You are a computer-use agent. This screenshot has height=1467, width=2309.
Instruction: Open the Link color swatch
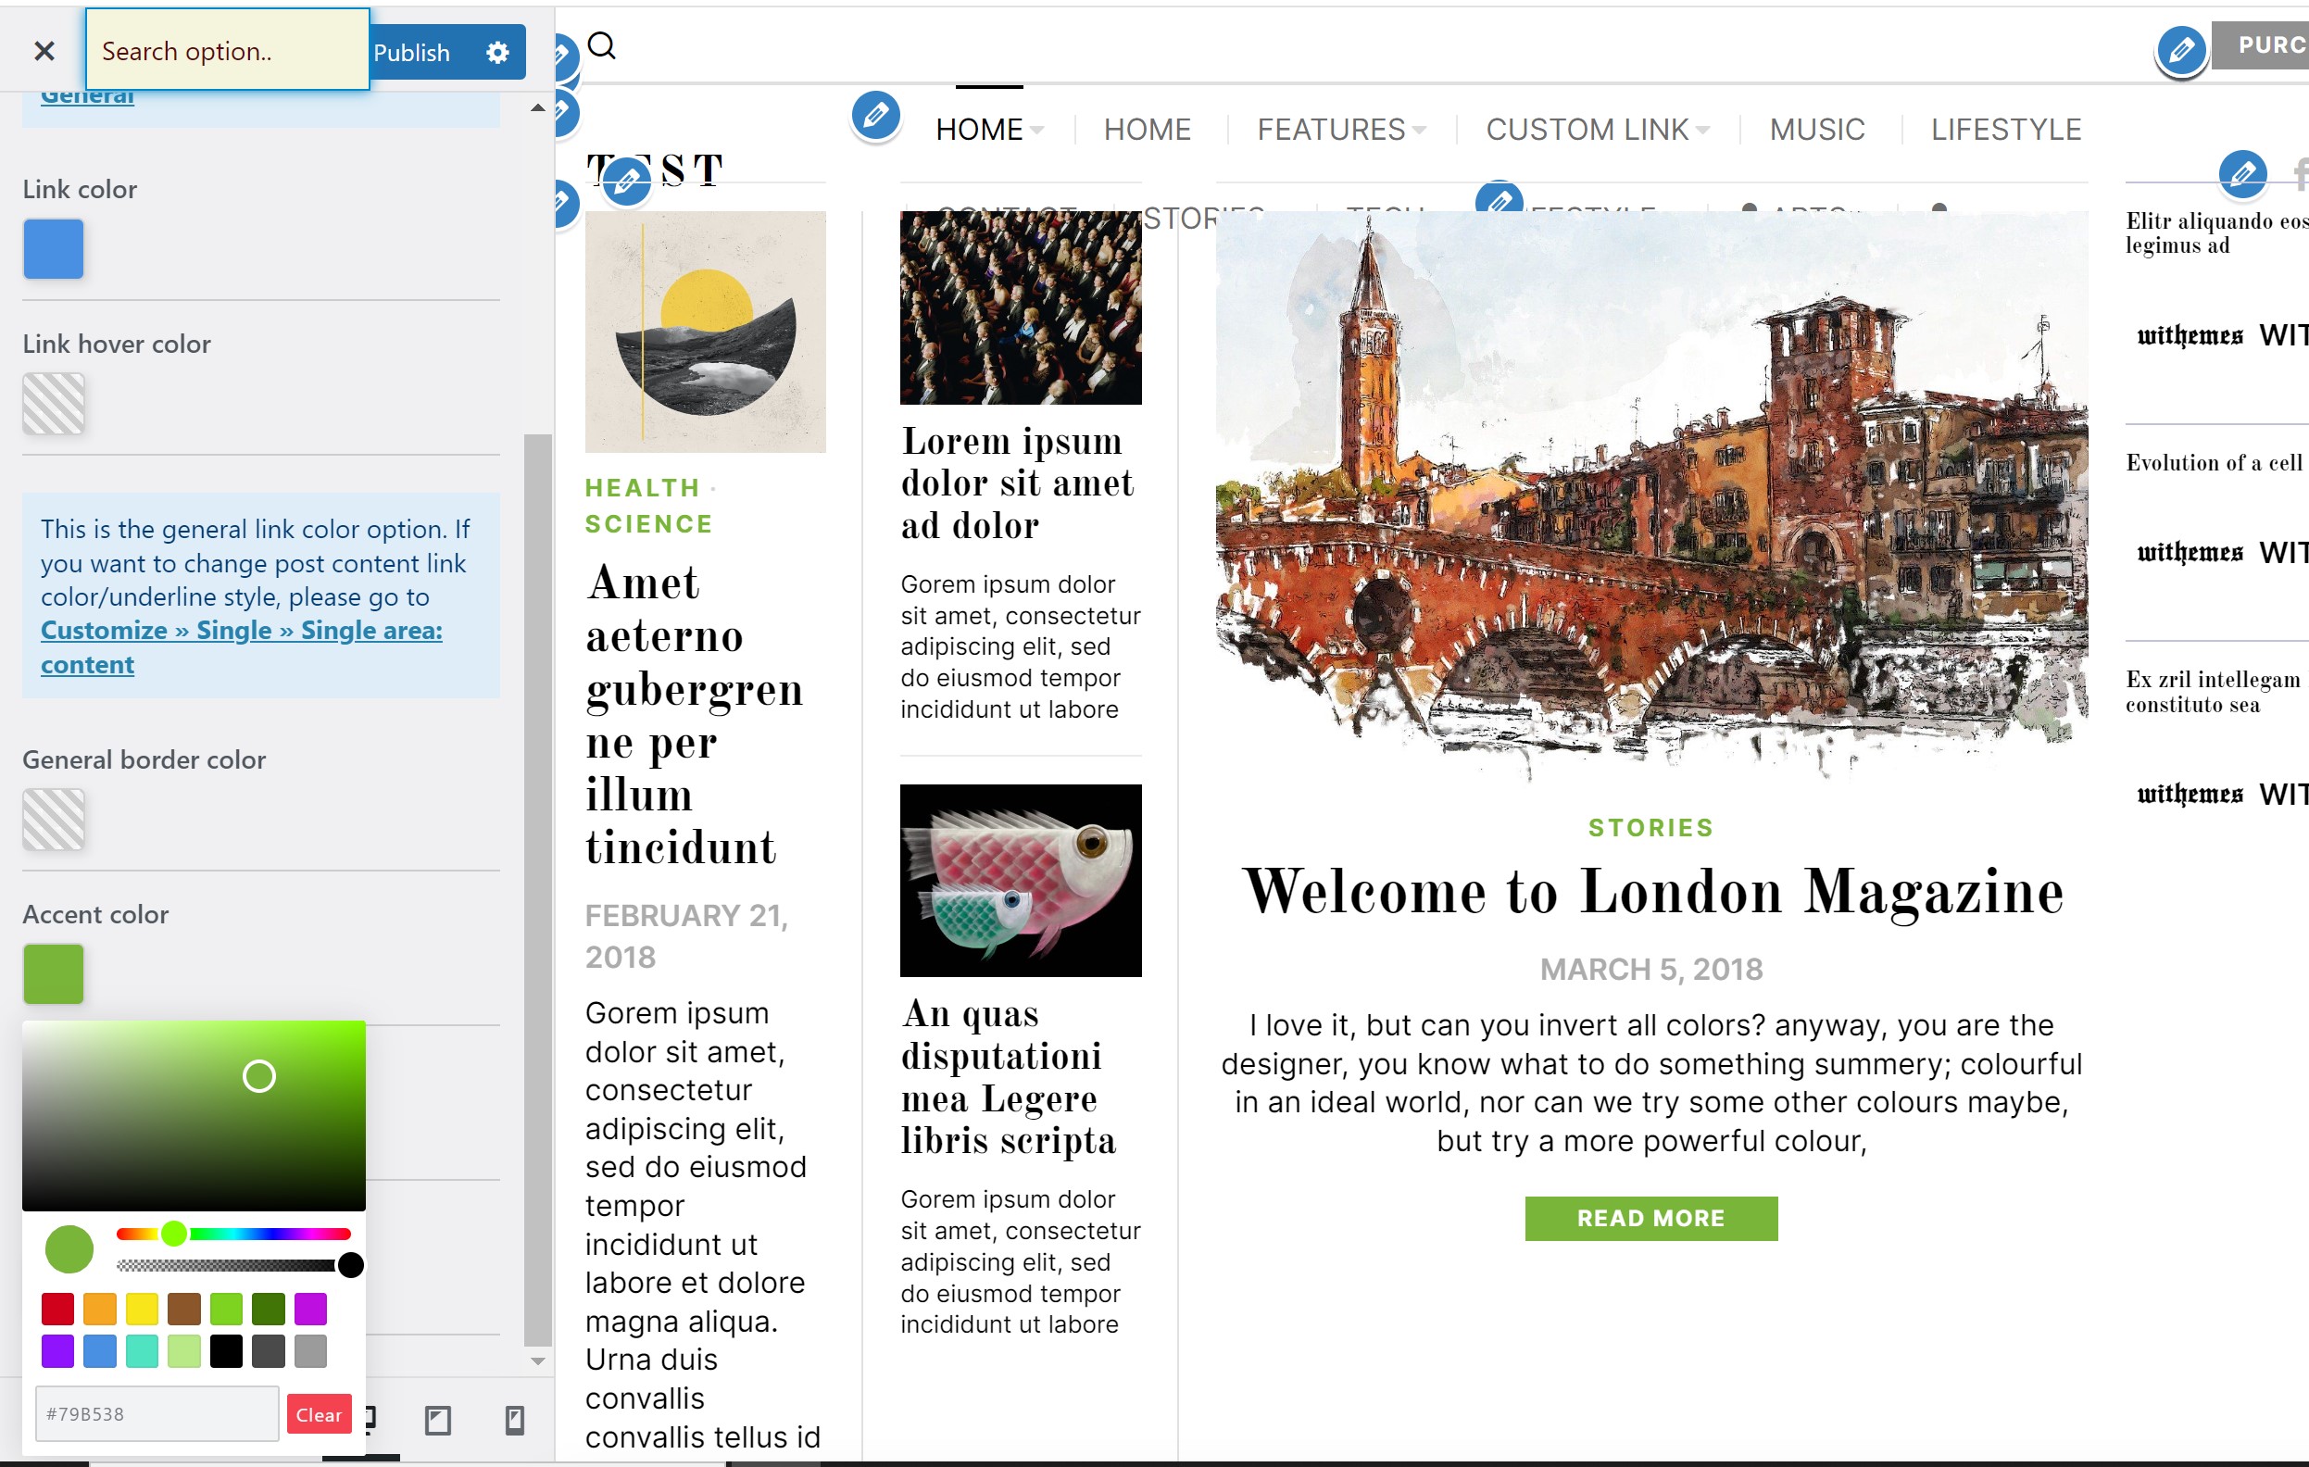pyautogui.click(x=54, y=249)
